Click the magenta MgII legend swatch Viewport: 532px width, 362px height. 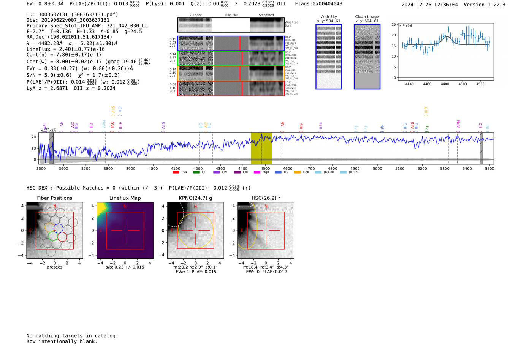(x=257, y=172)
